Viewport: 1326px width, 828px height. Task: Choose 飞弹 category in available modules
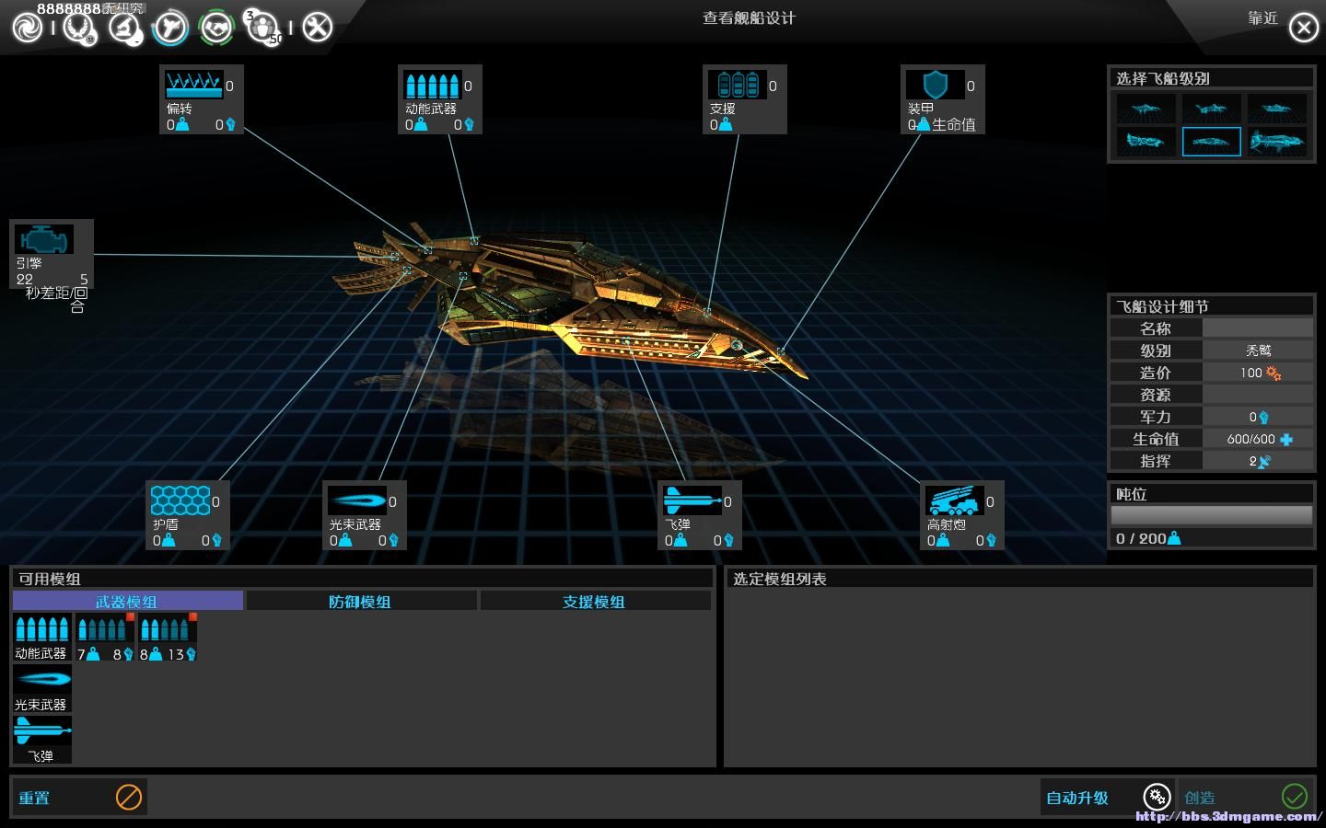coord(41,740)
